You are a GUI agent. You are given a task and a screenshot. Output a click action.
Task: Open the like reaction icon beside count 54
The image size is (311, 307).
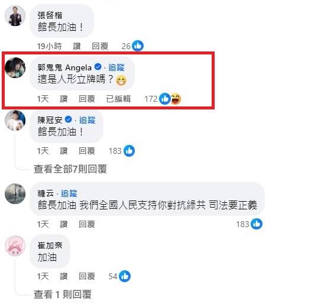tap(125, 276)
